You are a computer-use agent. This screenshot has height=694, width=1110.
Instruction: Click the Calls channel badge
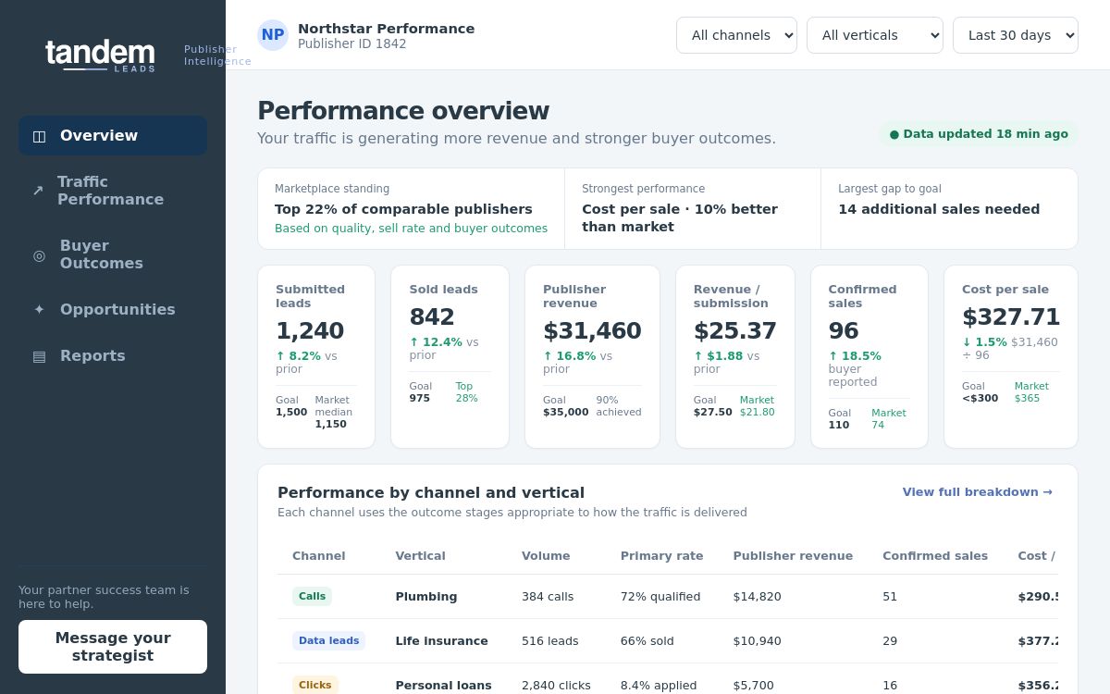(x=312, y=597)
